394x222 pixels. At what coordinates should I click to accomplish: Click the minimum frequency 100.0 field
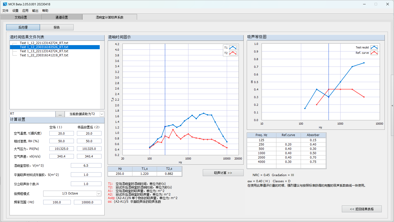57,202
